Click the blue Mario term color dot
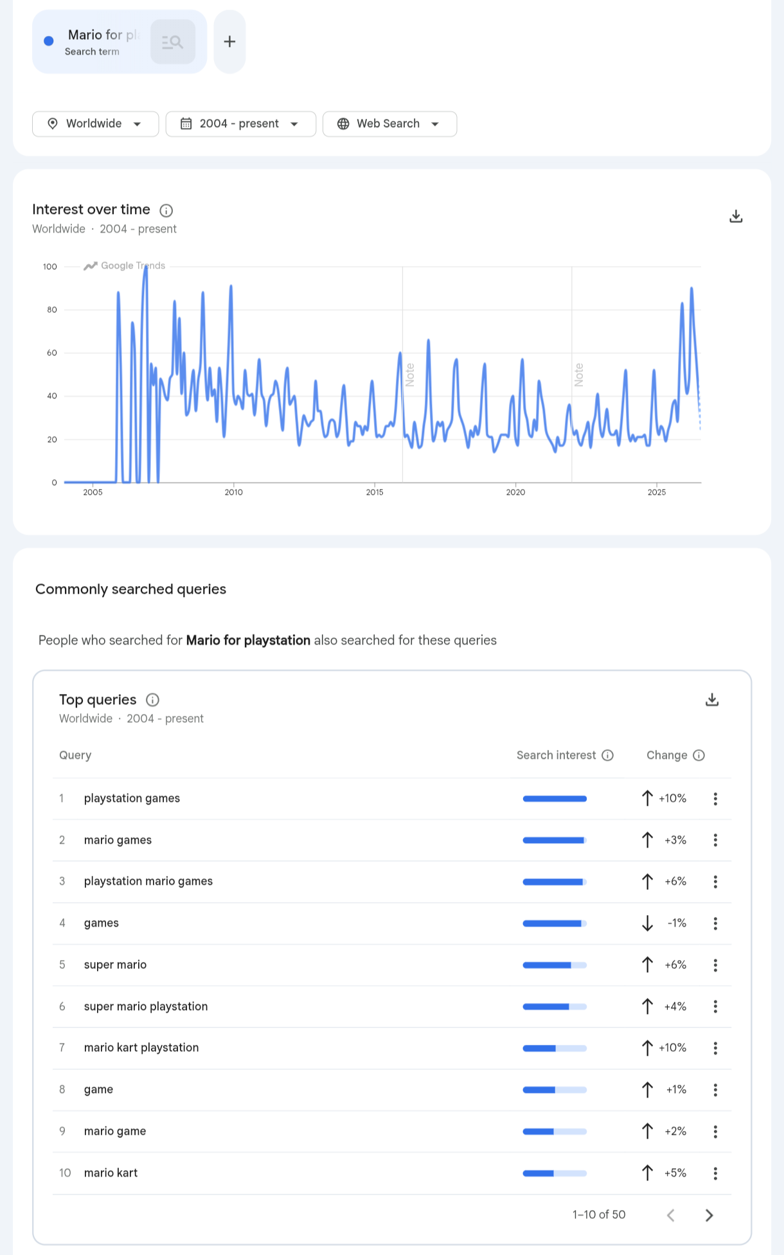Screen dimensions: 784x1255 (49, 41)
